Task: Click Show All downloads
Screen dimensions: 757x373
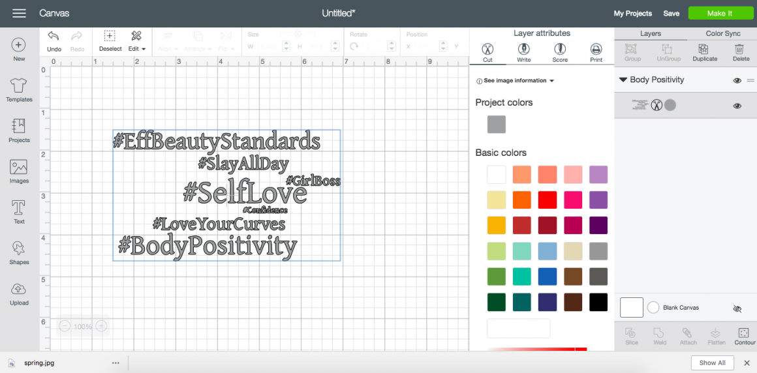Action: tap(712, 363)
